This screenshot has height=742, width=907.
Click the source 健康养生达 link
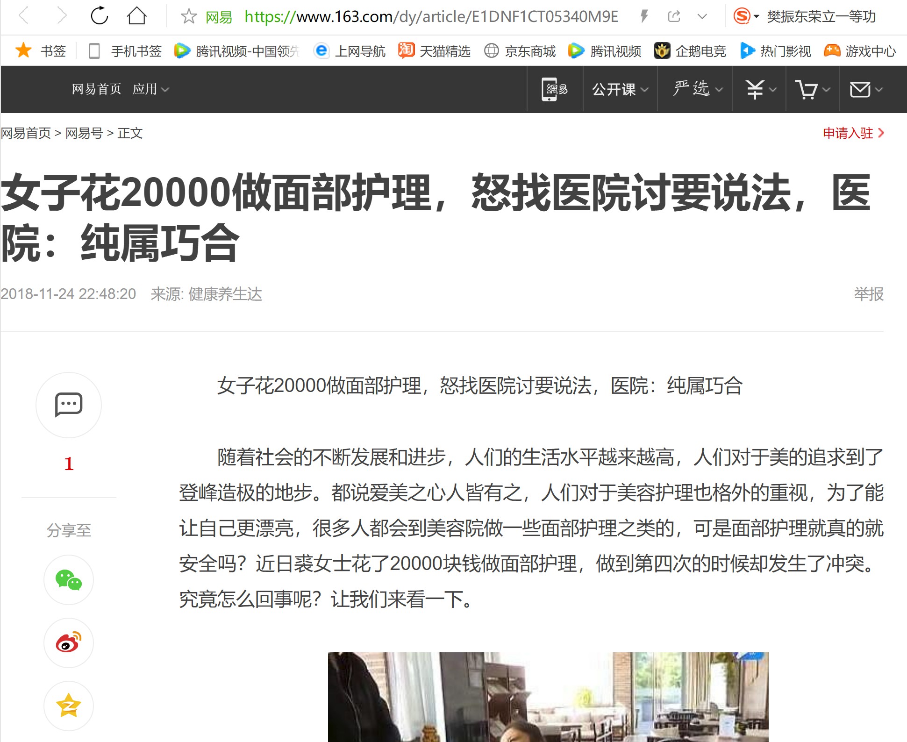click(x=225, y=294)
